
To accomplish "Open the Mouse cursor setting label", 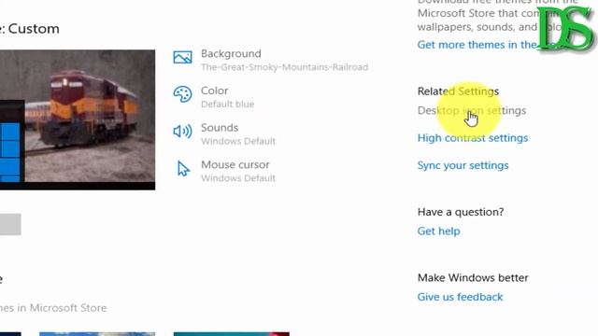I will (x=235, y=164).
